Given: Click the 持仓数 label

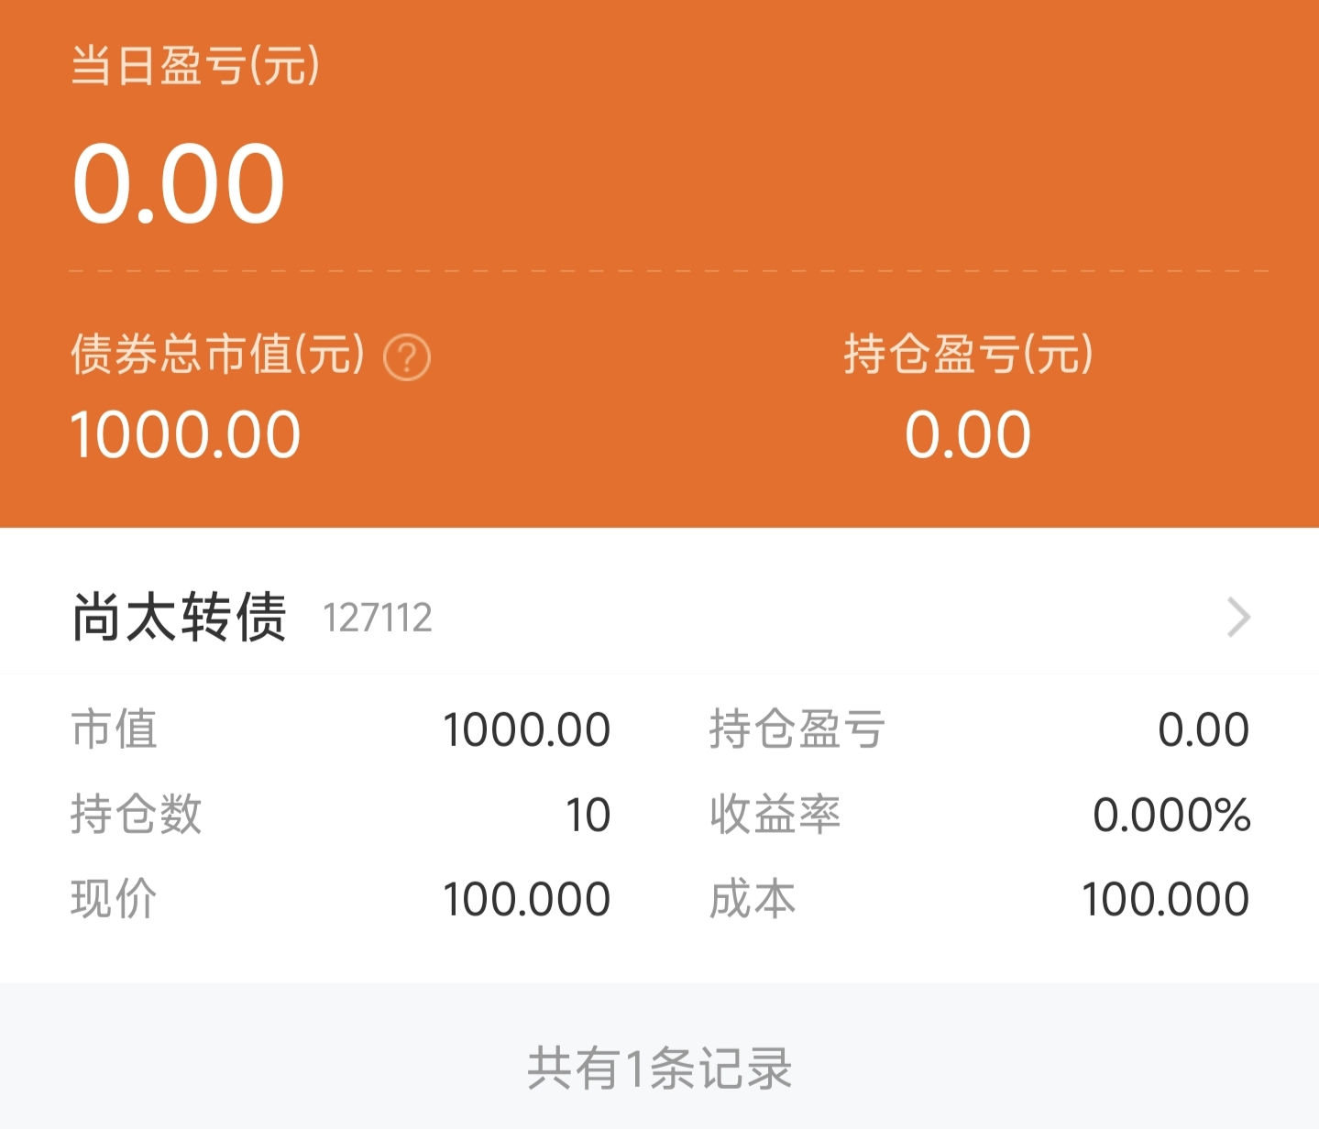Looking at the screenshot, I should pos(137,814).
